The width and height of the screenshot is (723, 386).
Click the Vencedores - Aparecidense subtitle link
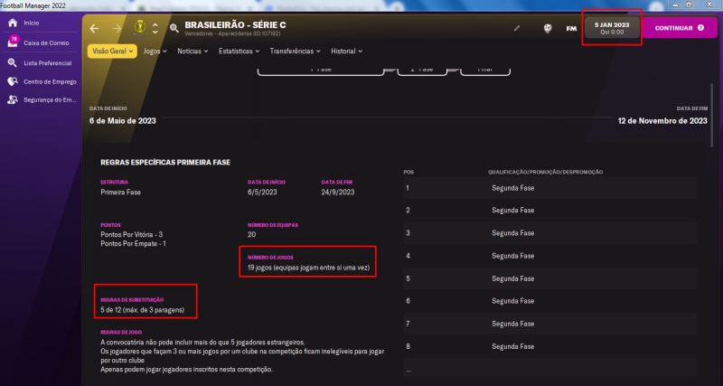[232, 33]
